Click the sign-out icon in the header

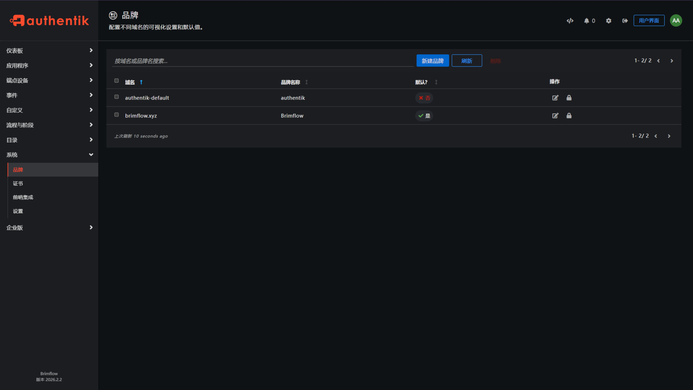click(625, 21)
